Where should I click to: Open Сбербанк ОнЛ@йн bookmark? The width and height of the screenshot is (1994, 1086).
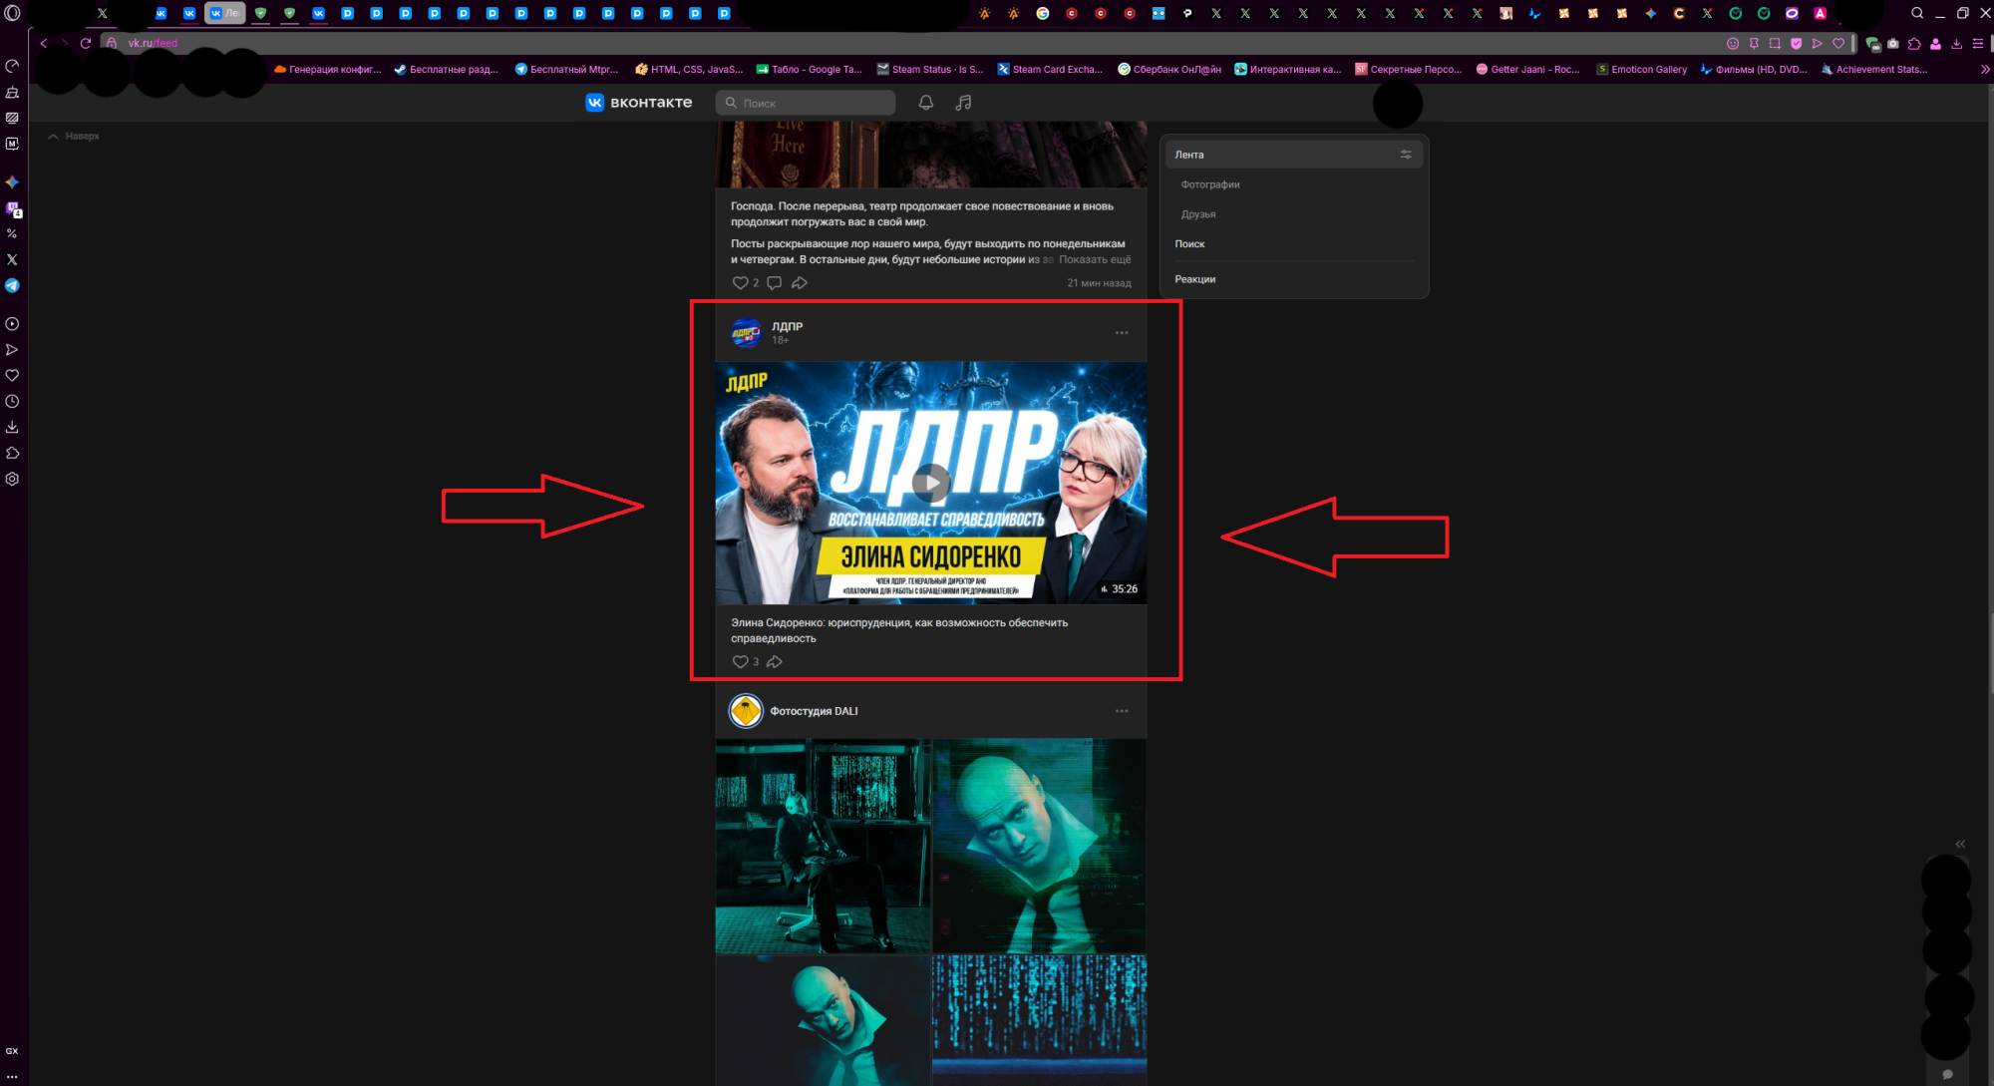1169,70
